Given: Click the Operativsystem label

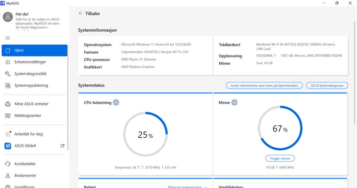Looking at the screenshot, I should tap(98, 45).
